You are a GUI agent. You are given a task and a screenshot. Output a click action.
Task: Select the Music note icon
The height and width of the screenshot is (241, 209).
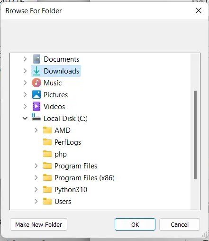[36, 83]
